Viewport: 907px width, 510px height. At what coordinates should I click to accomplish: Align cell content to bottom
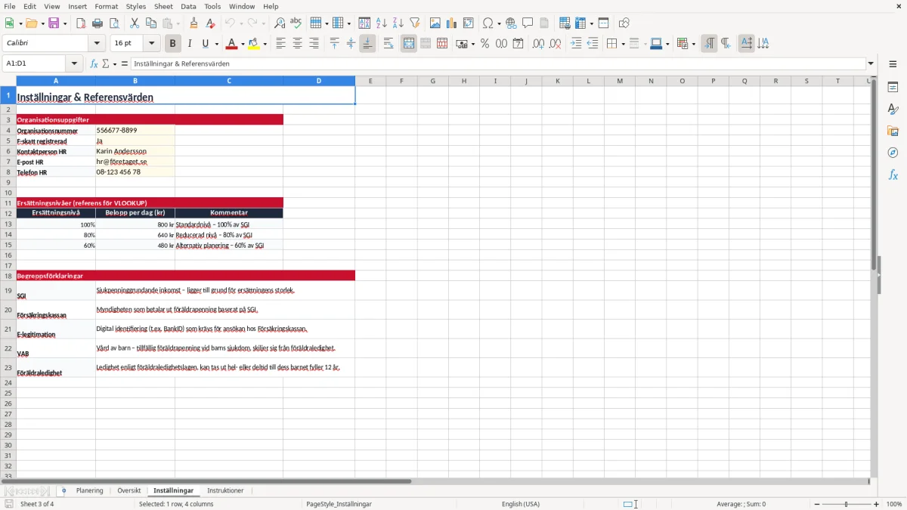pyautogui.click(x=367, y=44)
